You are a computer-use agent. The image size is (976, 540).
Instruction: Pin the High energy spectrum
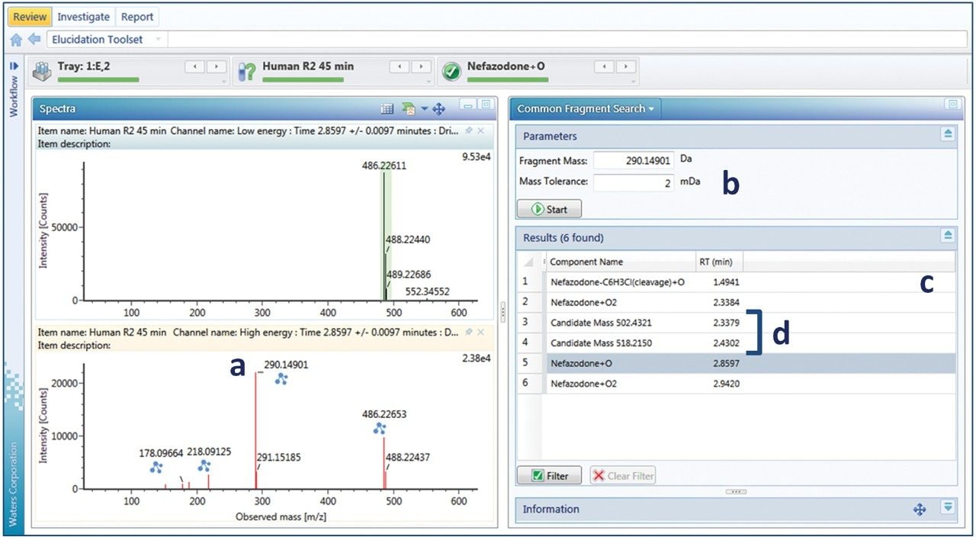[x=468, y=333]
